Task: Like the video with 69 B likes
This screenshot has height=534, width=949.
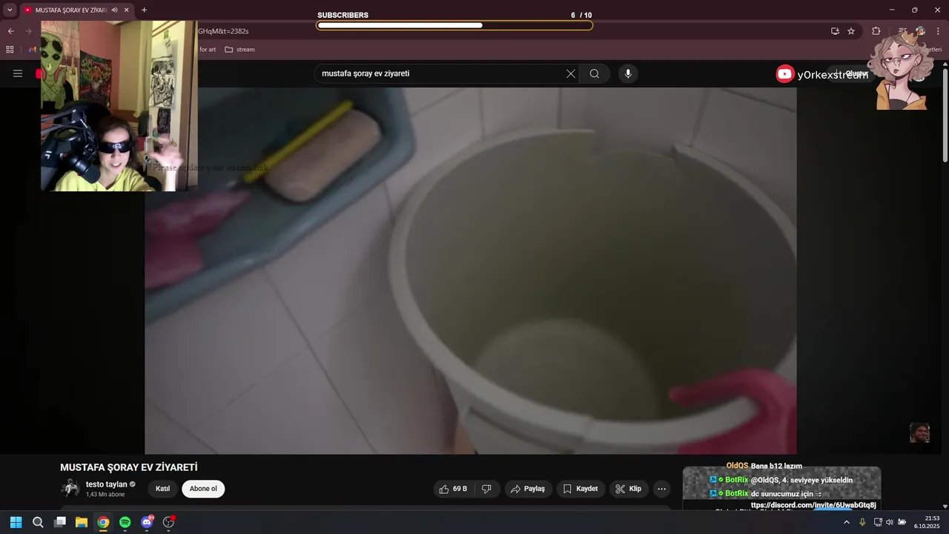Action: (453, 489)
